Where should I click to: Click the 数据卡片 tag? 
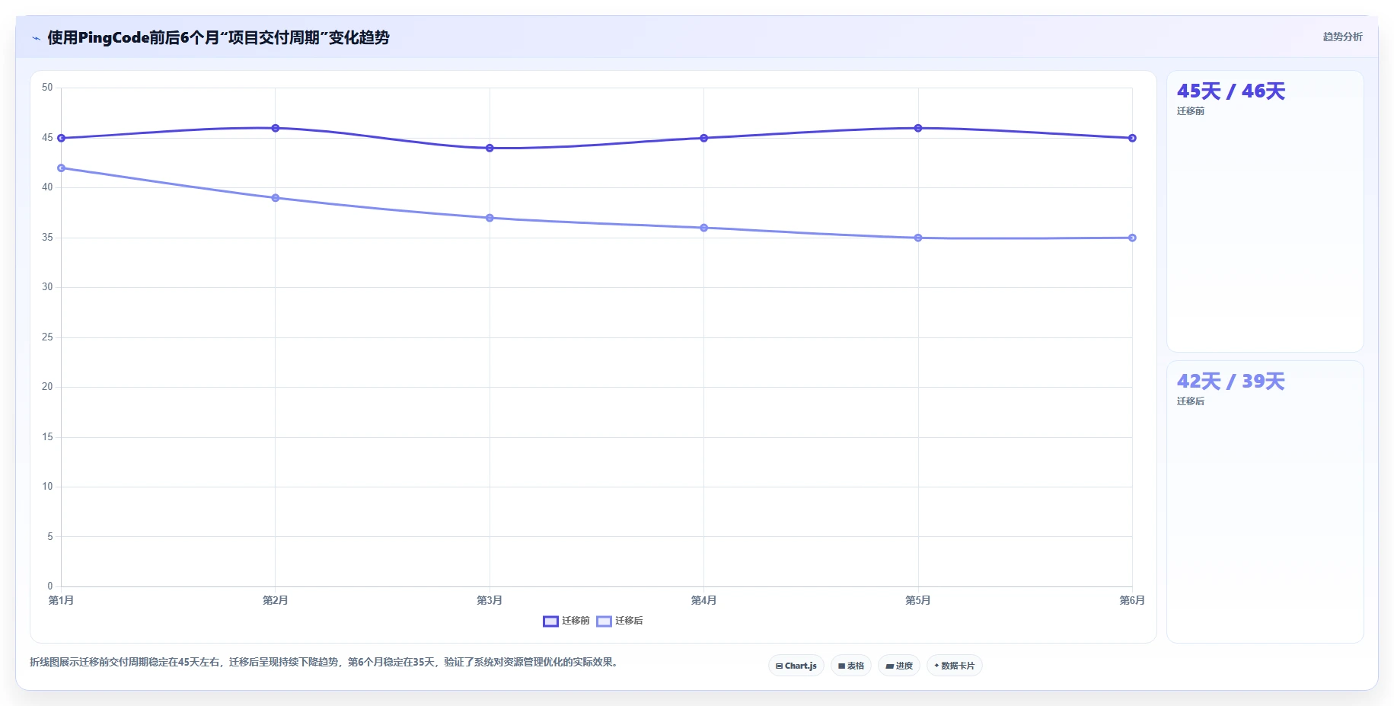955,666
